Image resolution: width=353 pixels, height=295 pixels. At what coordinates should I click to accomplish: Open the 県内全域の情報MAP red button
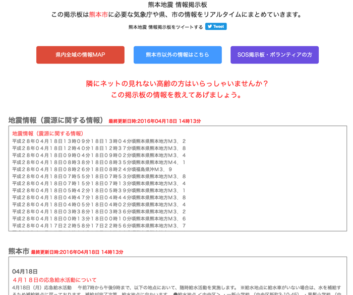(80, 55)
